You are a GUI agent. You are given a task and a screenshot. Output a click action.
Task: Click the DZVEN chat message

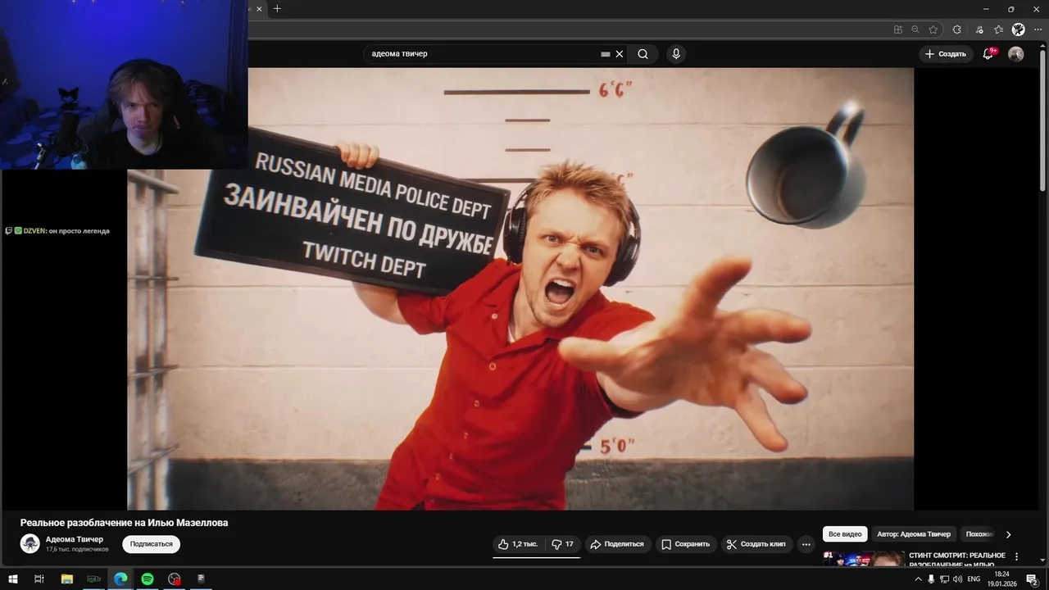click(x=57, y=231)
